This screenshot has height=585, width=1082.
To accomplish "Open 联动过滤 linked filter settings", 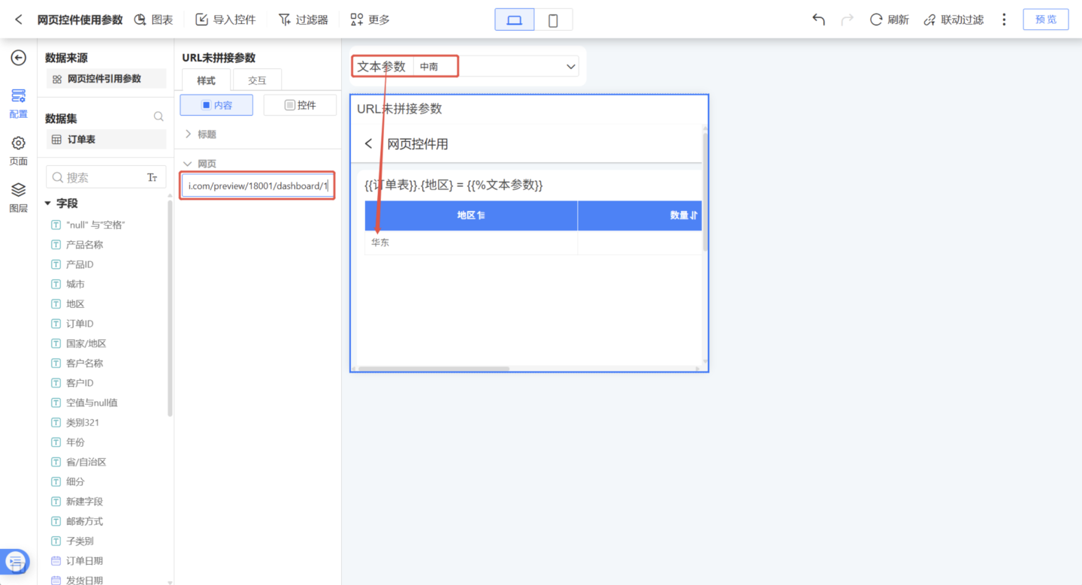I will pyautogui.click(x=954, y=20).
